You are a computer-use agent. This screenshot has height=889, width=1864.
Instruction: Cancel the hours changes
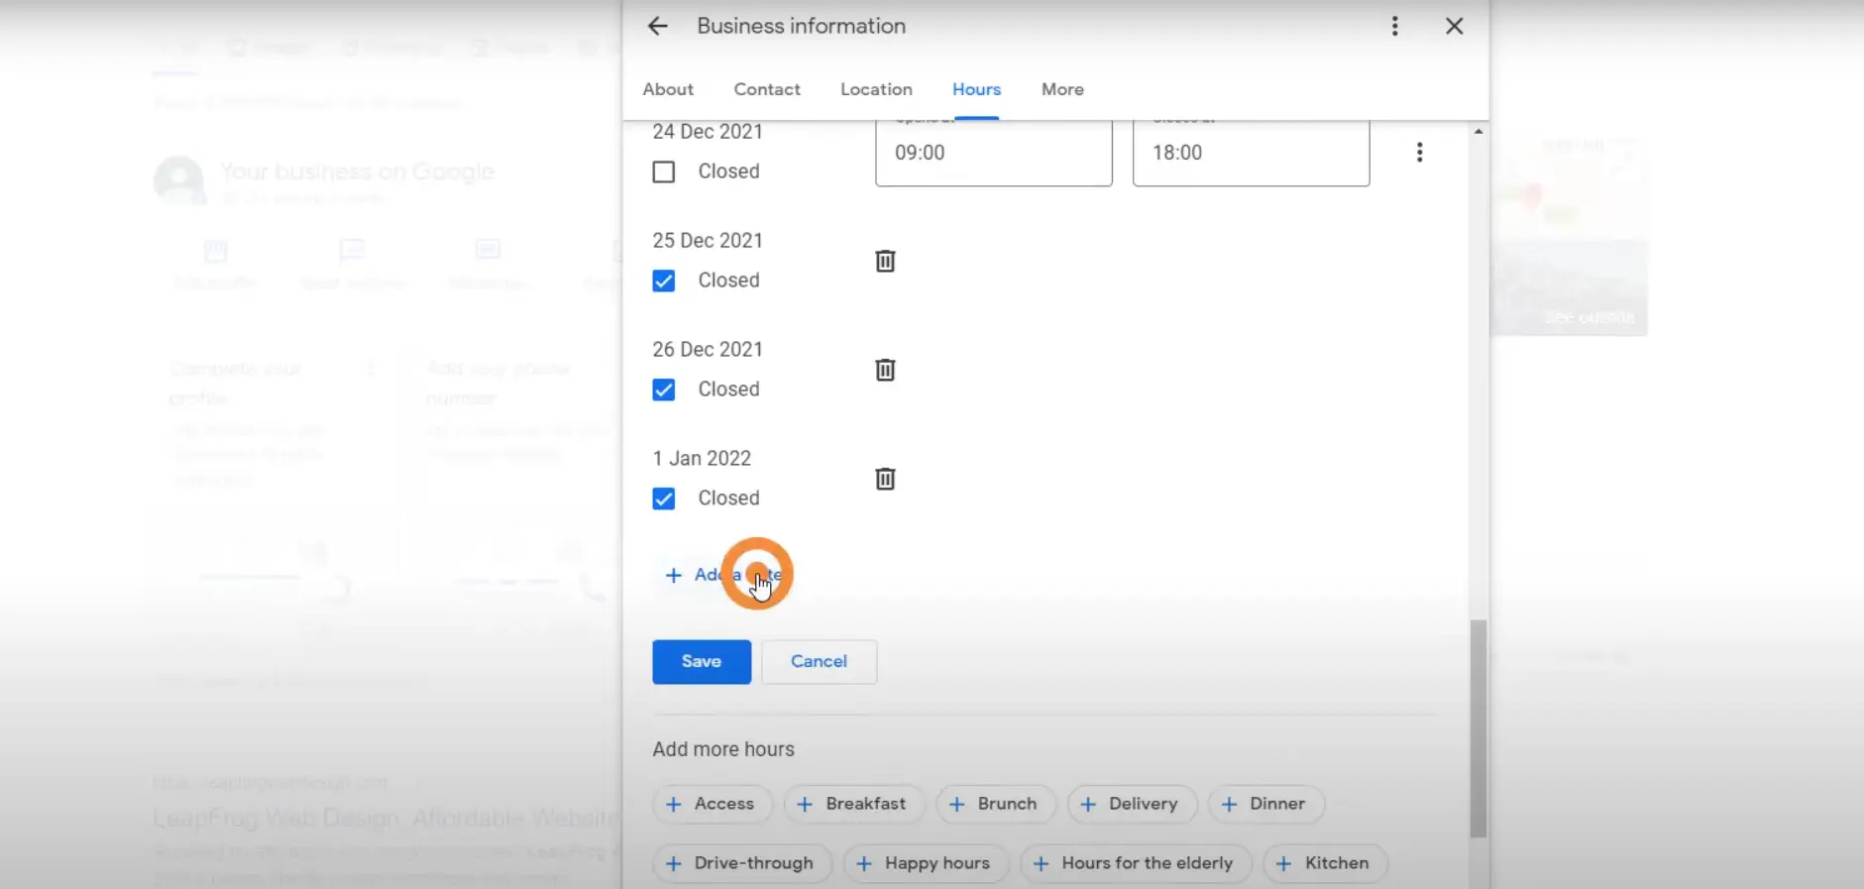tap(819, 662)
